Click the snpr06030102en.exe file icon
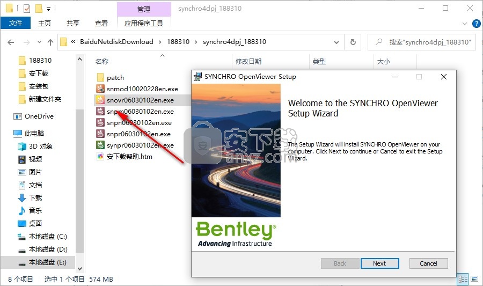 pyautogui.click(x=100, y=134)
